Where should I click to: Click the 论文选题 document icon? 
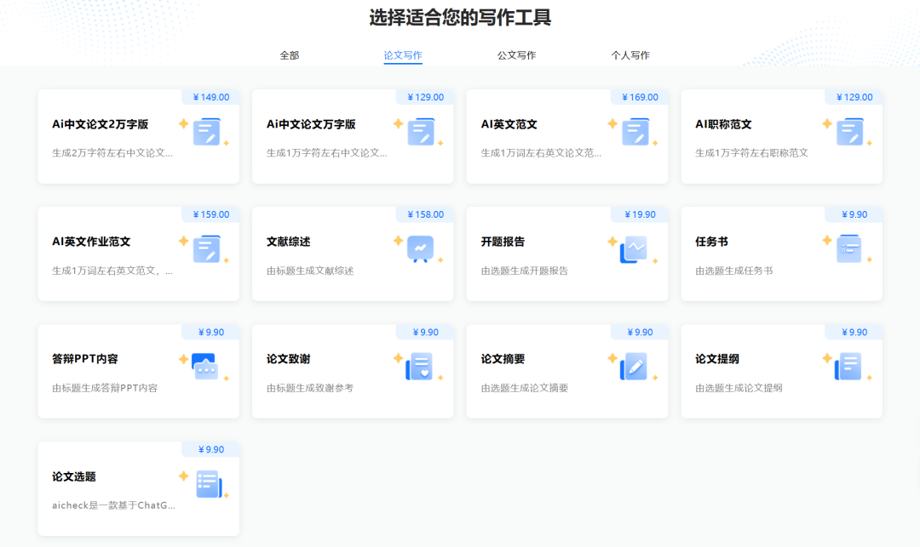coord(207,482)
